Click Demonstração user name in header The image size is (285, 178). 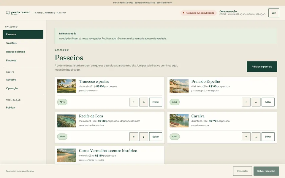coord(228,12)
